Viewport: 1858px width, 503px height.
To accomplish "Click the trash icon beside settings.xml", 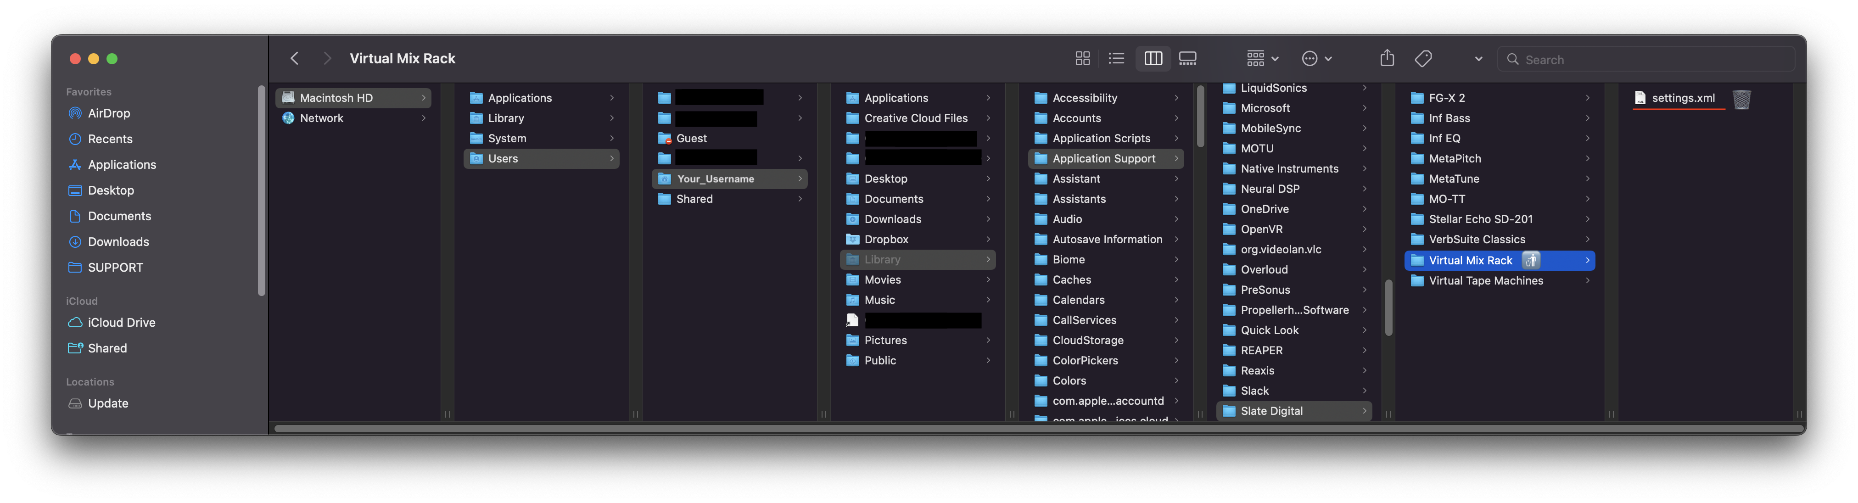I will point(1741,99).
